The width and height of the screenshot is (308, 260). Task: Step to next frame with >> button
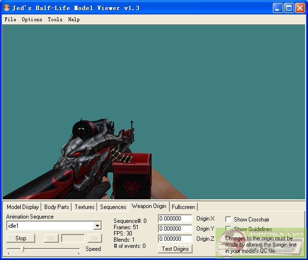coord(94,238)
